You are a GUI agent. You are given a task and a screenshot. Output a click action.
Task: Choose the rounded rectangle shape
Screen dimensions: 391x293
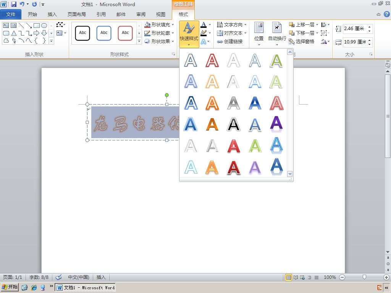click(6, 33)
